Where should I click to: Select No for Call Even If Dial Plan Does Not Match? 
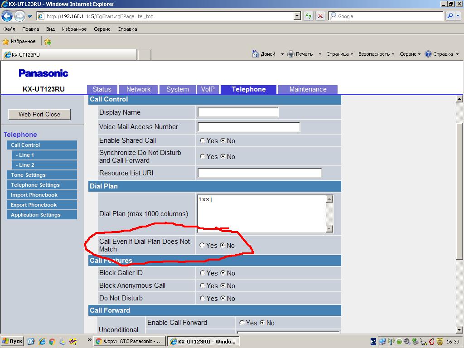pos(222,245)
